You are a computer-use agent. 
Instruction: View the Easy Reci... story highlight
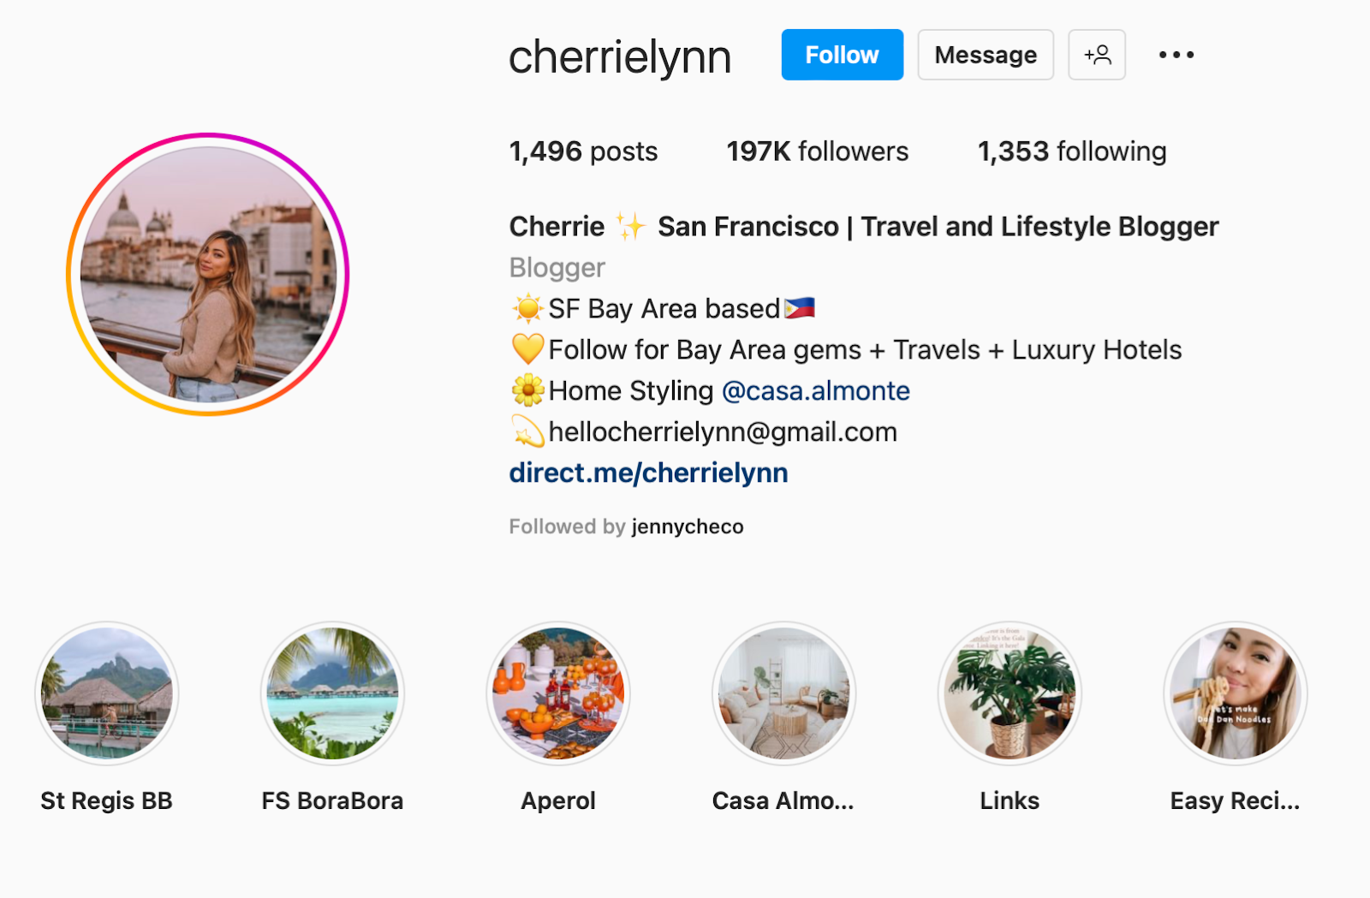coord(1236,693)
